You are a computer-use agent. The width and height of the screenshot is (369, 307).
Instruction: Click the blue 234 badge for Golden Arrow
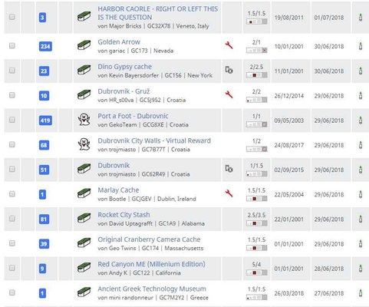coord(45,46)
